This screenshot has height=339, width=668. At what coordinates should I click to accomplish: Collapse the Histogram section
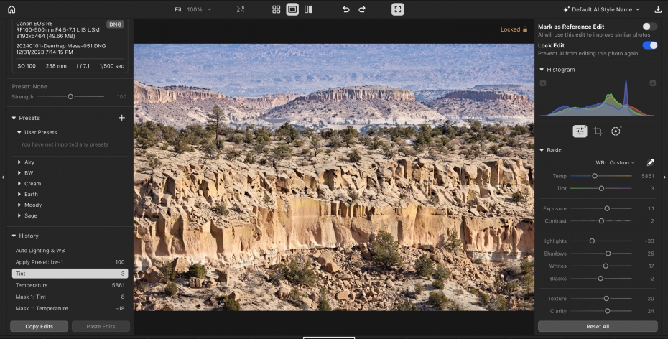click(x=542, y=70)
